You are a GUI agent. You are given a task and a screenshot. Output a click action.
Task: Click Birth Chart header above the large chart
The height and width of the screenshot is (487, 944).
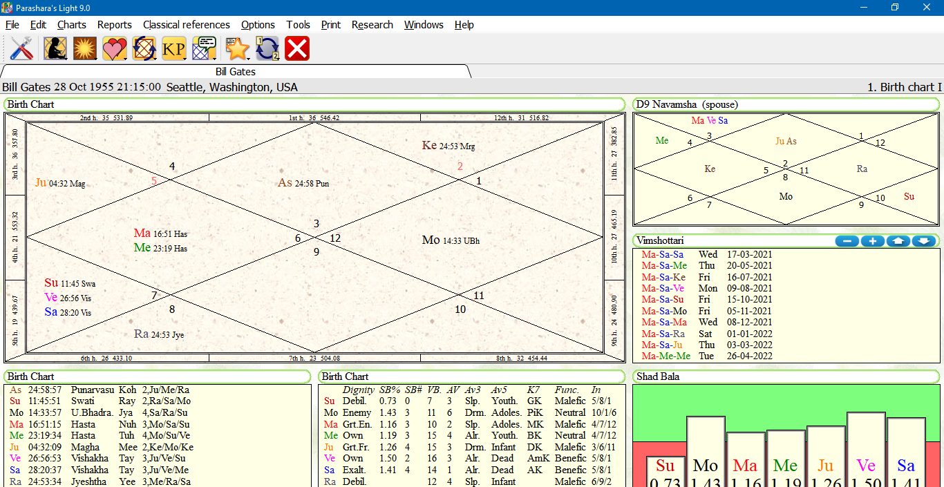(314, 104)
